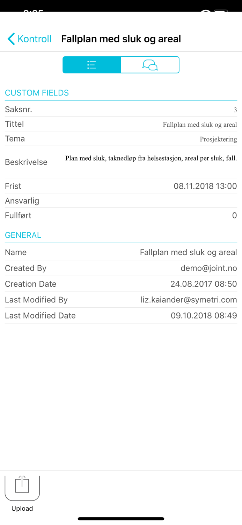Screen dimensions: 242x525
Task: Select the CUSTOM FIELDS section header
Action: pos(37,93)
